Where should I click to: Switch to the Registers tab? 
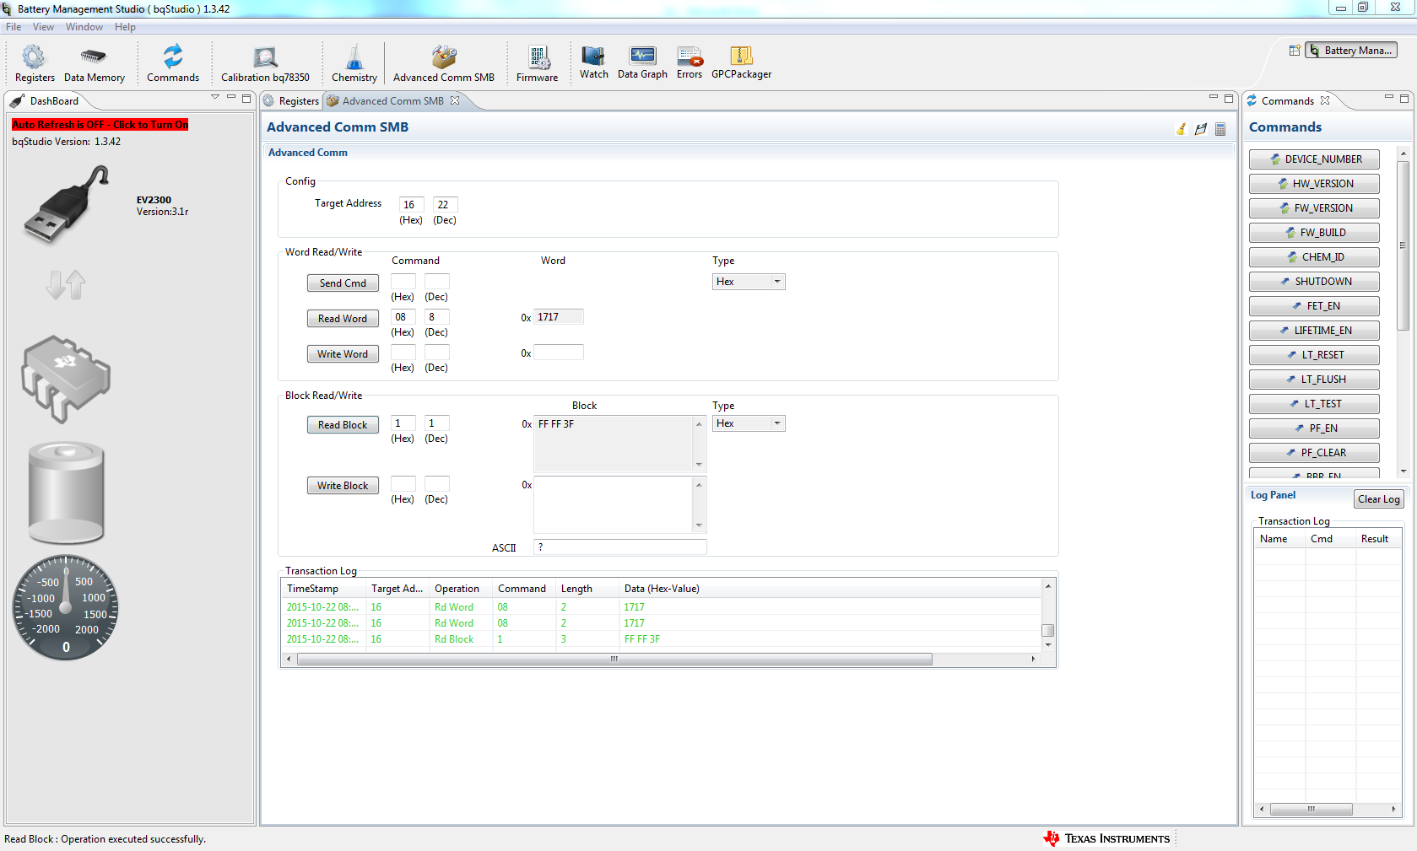pyautogui.click(x=291, y=100)
